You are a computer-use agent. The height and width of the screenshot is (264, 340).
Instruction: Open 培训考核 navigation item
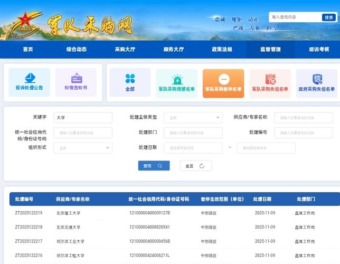coord(319,49)
